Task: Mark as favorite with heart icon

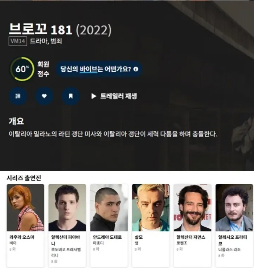Action: point(44,96)
